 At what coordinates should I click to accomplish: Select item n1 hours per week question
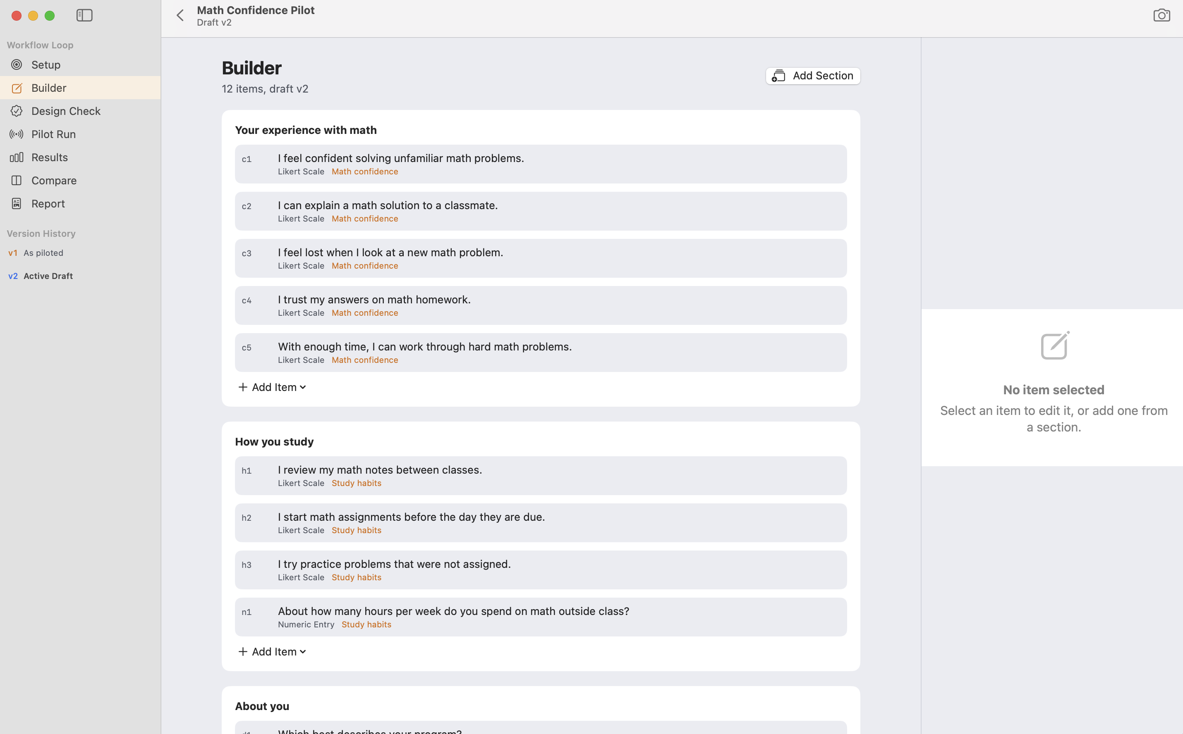[541, 617]
